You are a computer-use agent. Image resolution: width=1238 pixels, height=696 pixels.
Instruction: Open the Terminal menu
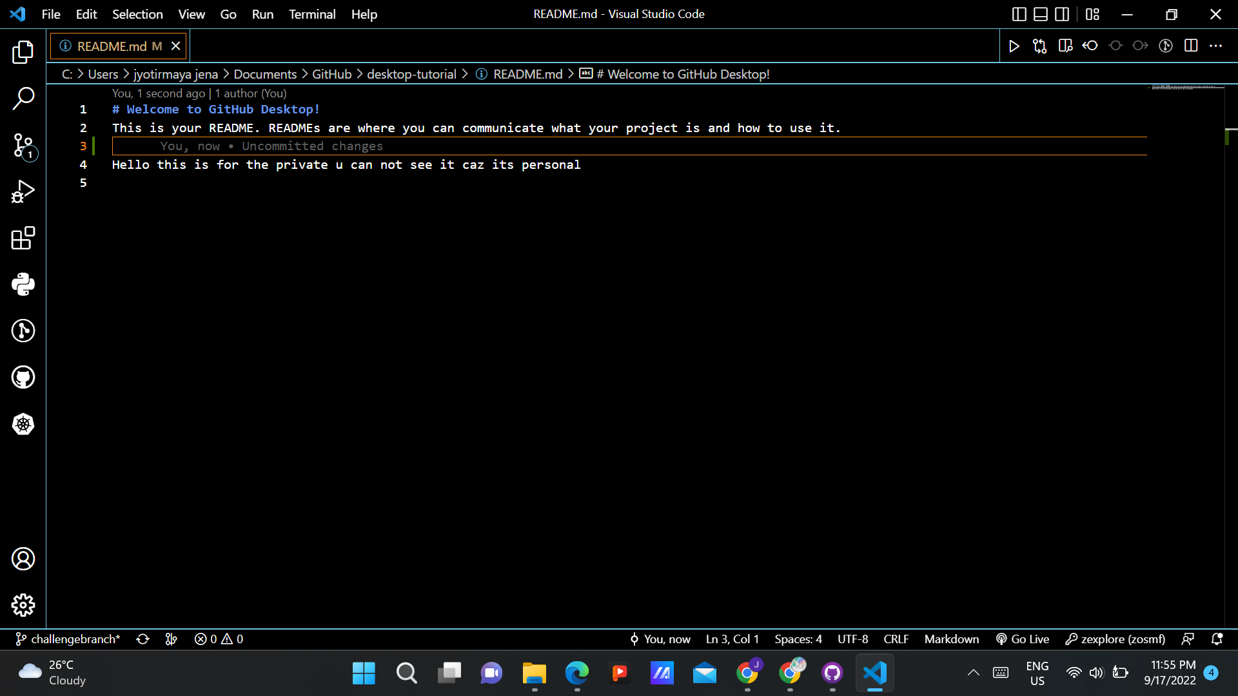[312, 14]
